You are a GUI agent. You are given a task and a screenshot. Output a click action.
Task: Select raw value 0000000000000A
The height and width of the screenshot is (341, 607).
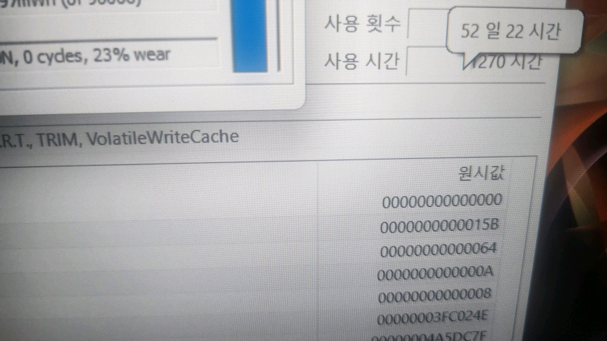[x=435, y=273]
